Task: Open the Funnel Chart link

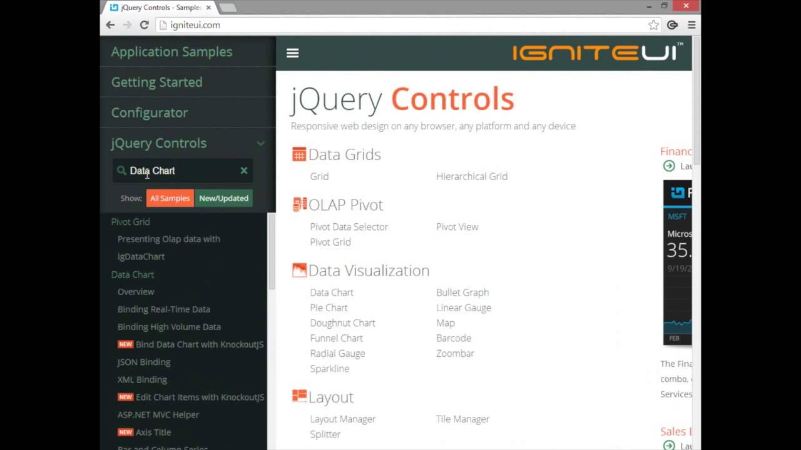Action: pos(336,338)
